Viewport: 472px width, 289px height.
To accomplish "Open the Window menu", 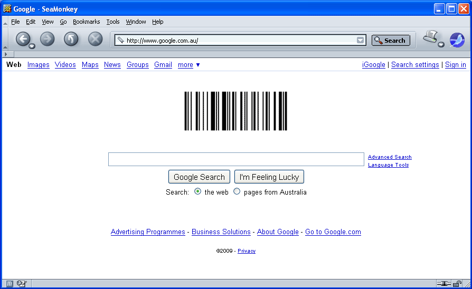I will pyautogui.click(x=136, y=22).
